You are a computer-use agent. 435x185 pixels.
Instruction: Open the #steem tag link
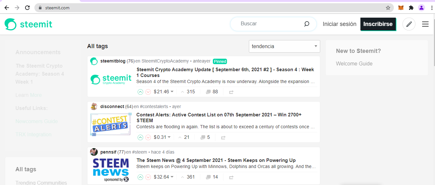[140, 152]
